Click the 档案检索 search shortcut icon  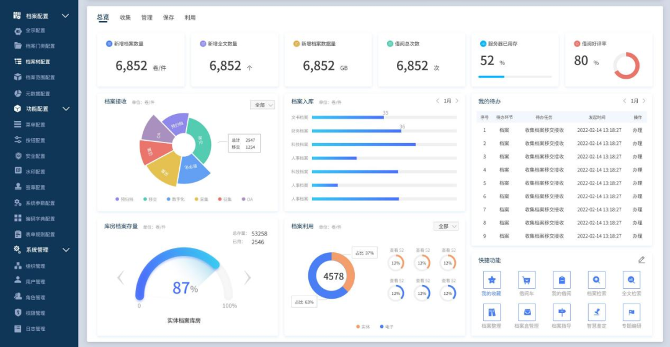click(x=596, y=280)
